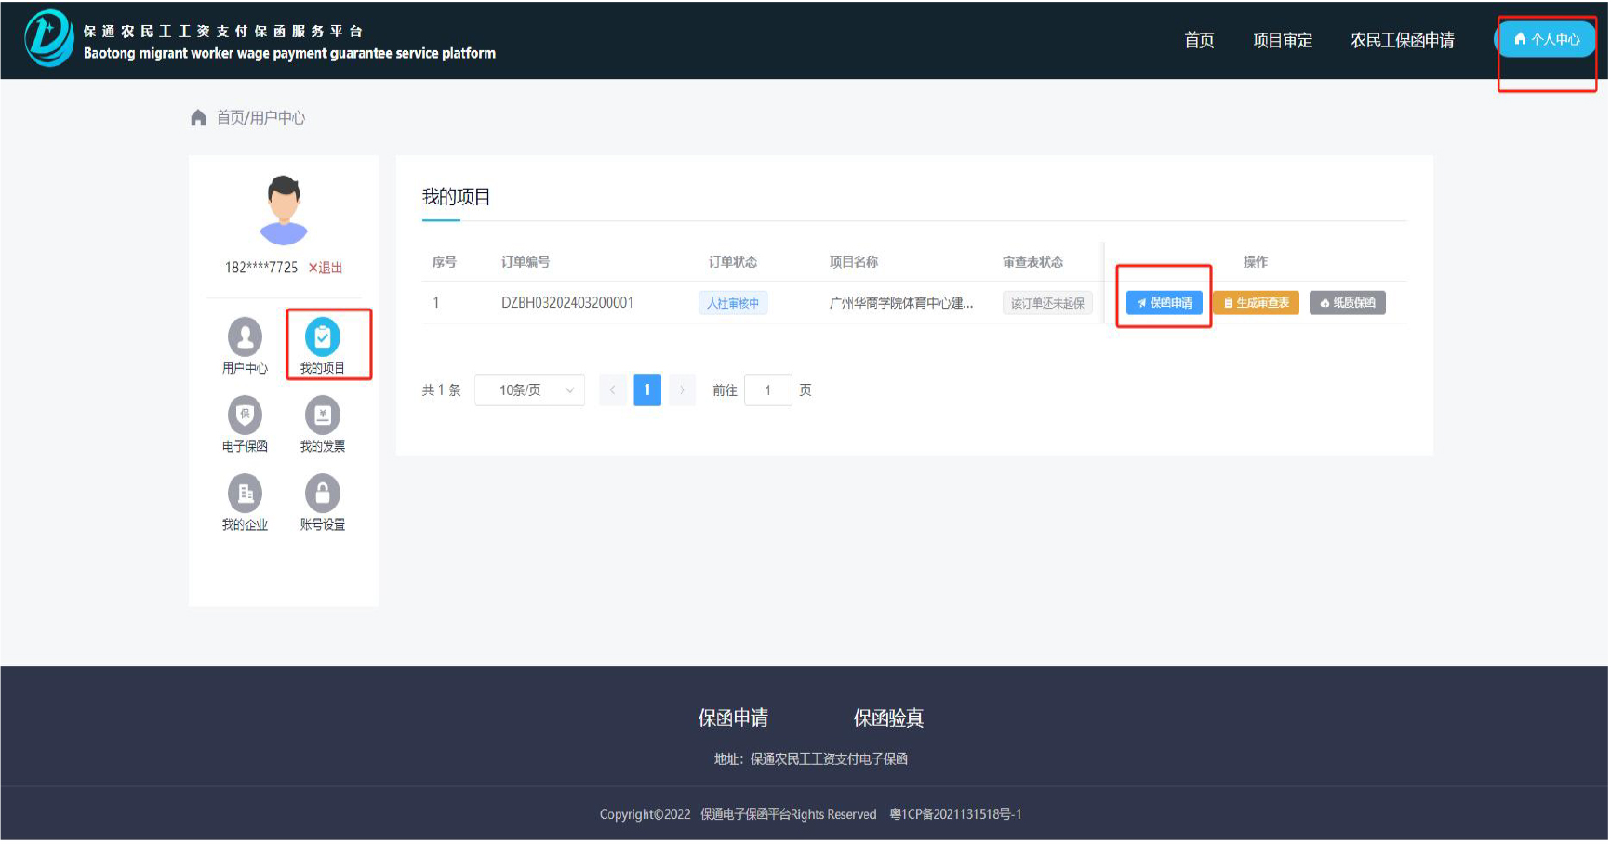Open 首页 in the top navigation
This screenshot has height=844, width=1611.
click(x=1199, y=40)
